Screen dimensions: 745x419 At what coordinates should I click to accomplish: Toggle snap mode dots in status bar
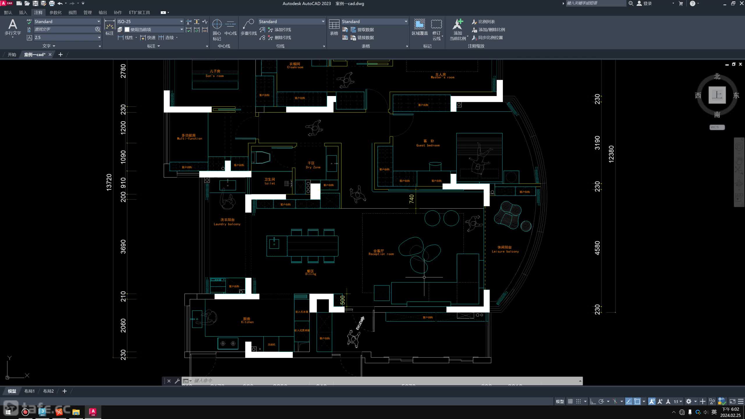(579, 402)
